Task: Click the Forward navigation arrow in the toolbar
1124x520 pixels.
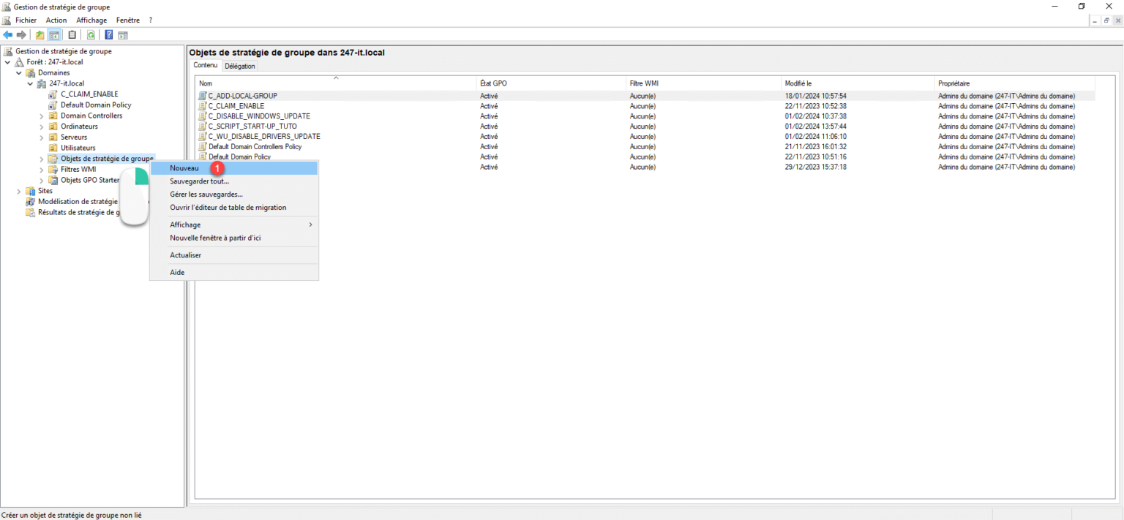Action: (x=21, y=34)
